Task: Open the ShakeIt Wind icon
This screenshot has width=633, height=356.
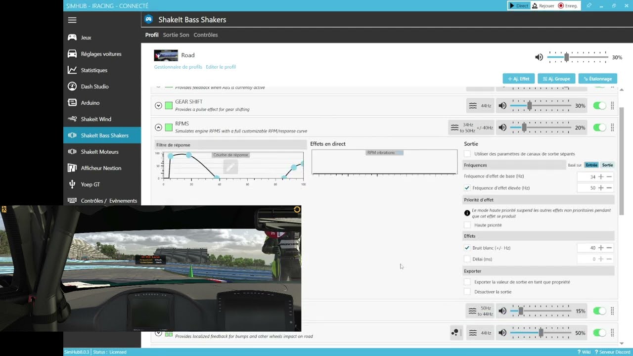Action: (x=72, y=119)
